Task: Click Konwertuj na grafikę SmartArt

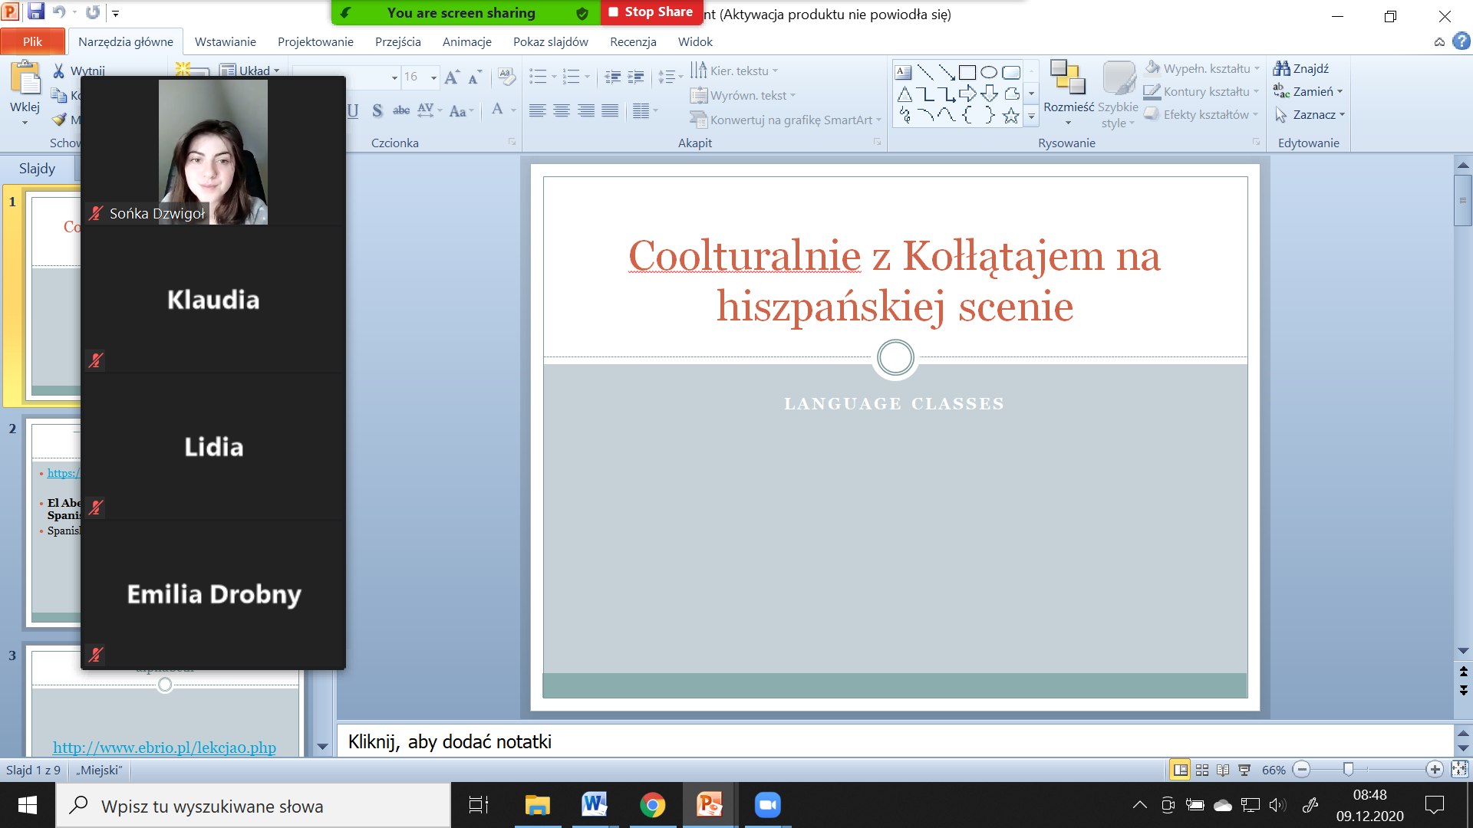Action: point(786,120)
